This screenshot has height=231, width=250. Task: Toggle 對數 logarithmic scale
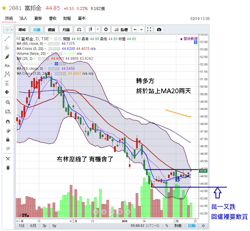pyautogui.click(x=178, y=226)
